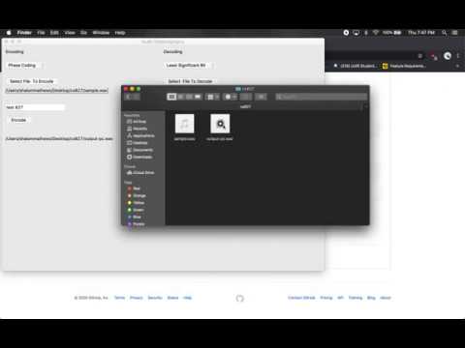465x348 pixels.
Task: Switch Finder to icon view
Action: (171, 97)
